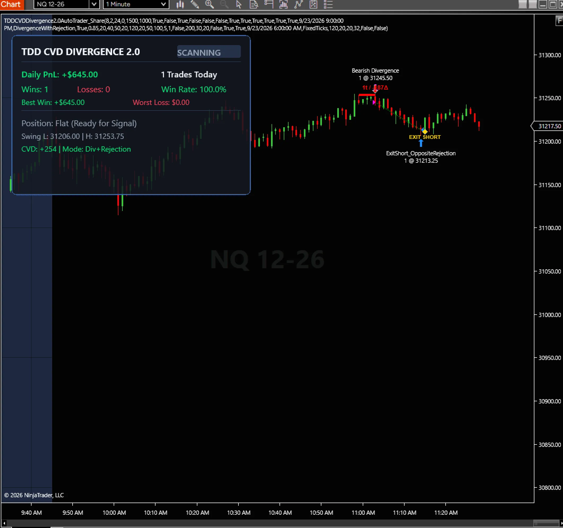The height and width of the screenshot is (528, 563).
Task: Switch to the cursor pointer tool
Action: [239, 4]
